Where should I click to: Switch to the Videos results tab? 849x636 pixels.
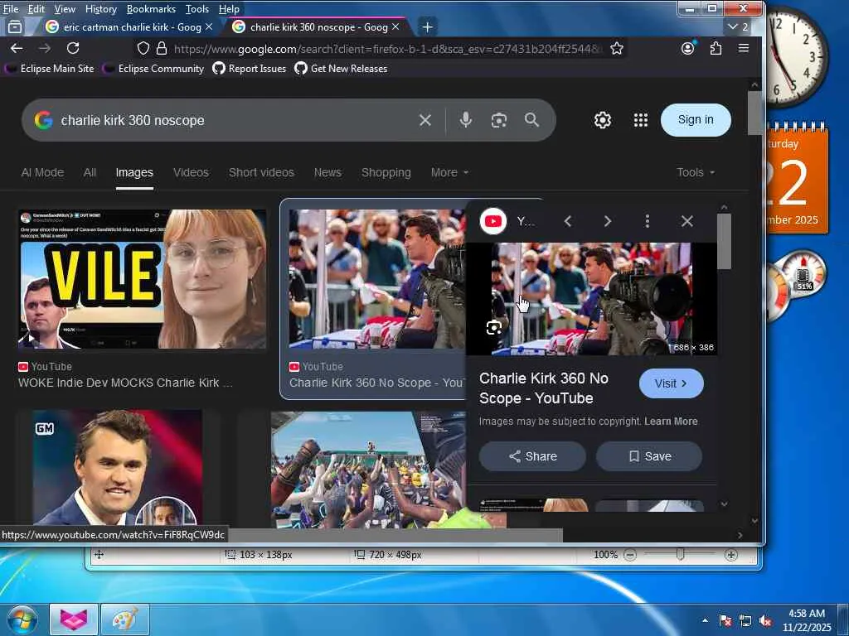(191, 172)
